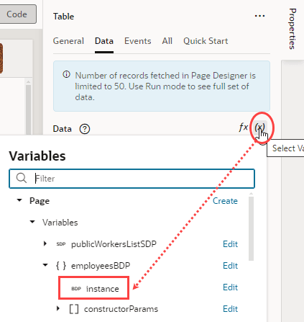The height and width of the screenshot is (322, 304).
Task: Click the variables list scrollbar
Action: click(251, 228)
